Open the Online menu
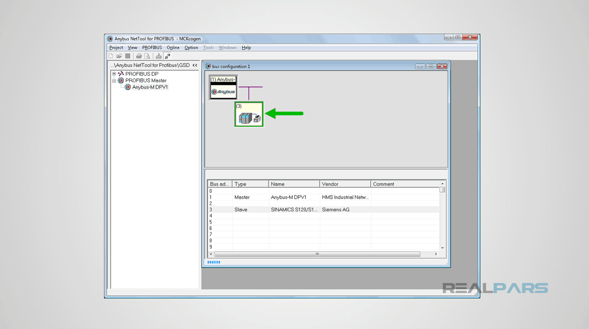Viewport: 589px width, 329px height. click(x=173, y=47)
